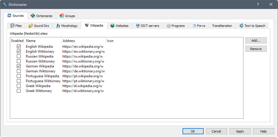Image resolution: width=278 pixels, height=138 pixels.
Task: Enable Portuguese Wikipedia checkbox
Action: coord(19,76)
